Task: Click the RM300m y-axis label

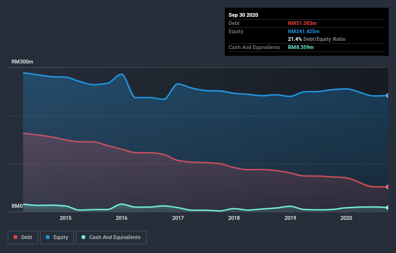Action: point(22,62)
